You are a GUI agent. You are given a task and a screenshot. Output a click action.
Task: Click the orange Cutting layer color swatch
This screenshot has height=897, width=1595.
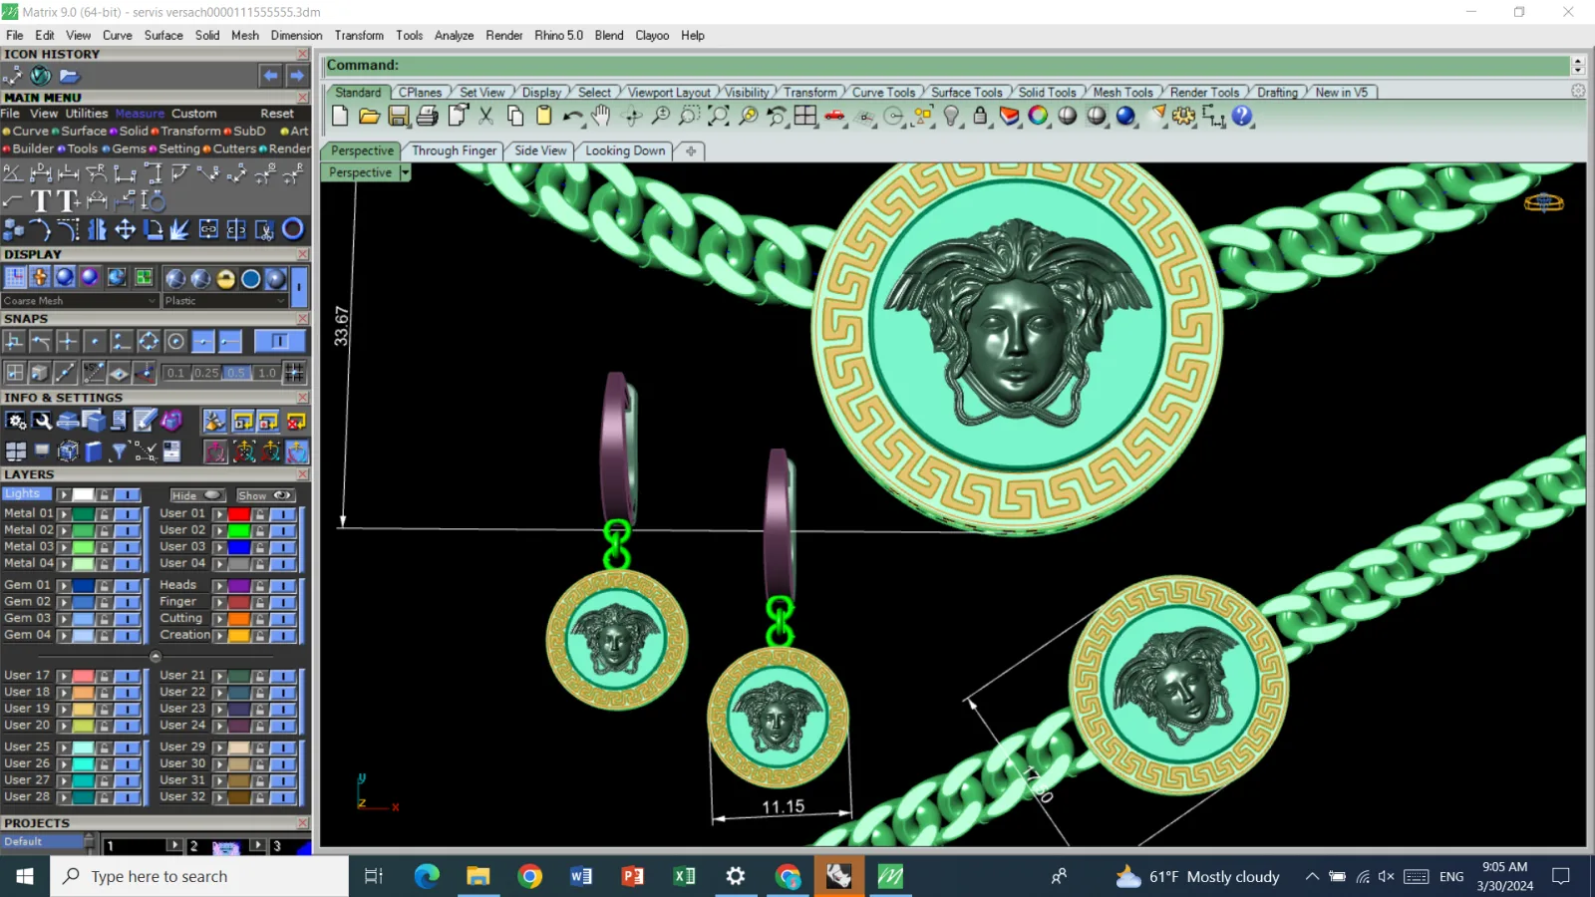(238, 619)
